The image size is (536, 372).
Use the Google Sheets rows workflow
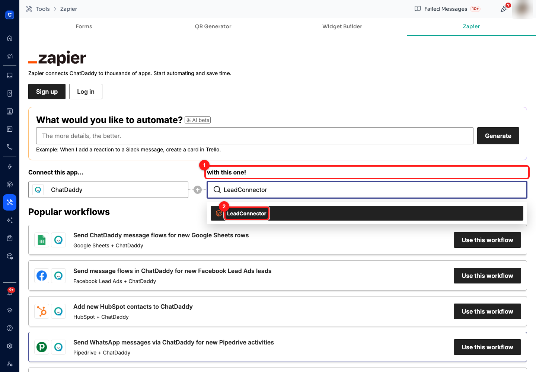coord(487,240)
